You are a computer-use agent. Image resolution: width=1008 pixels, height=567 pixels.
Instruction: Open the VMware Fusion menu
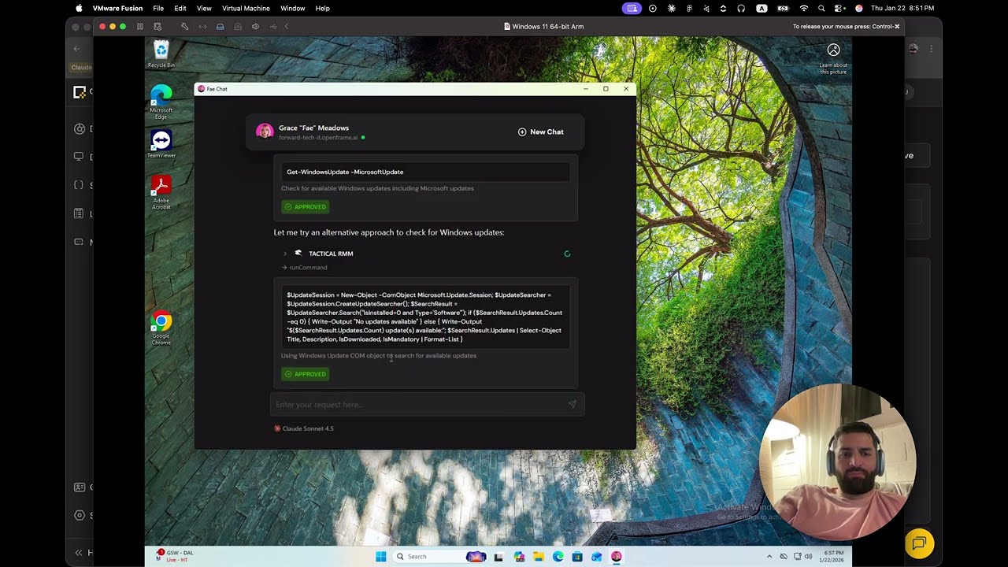(117, 8)
